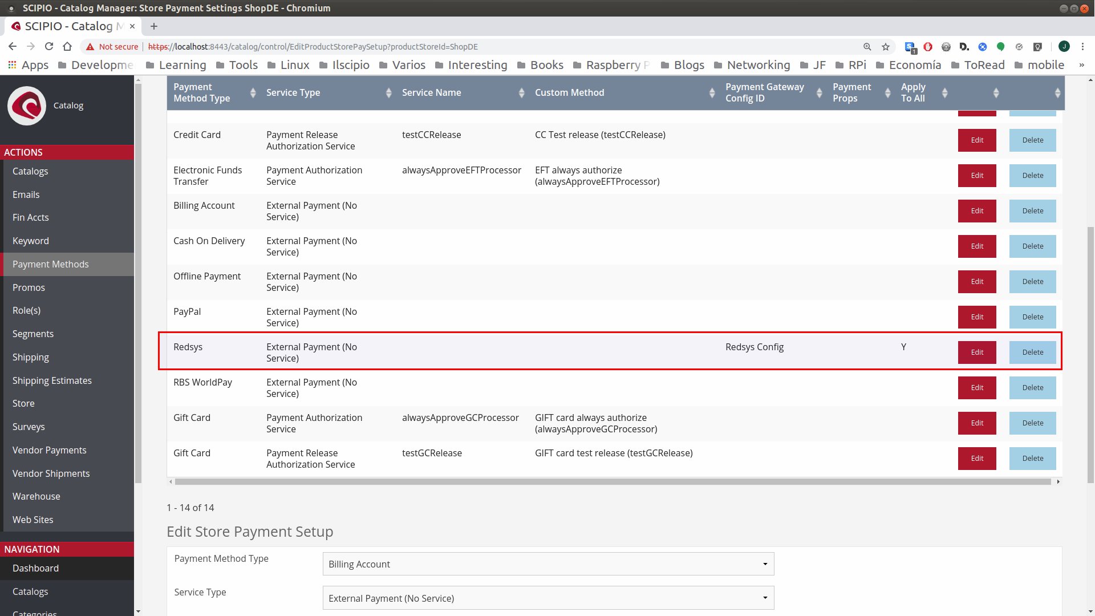
Task: Open the Payment Method Type dropdown
Action: (548, 564)
